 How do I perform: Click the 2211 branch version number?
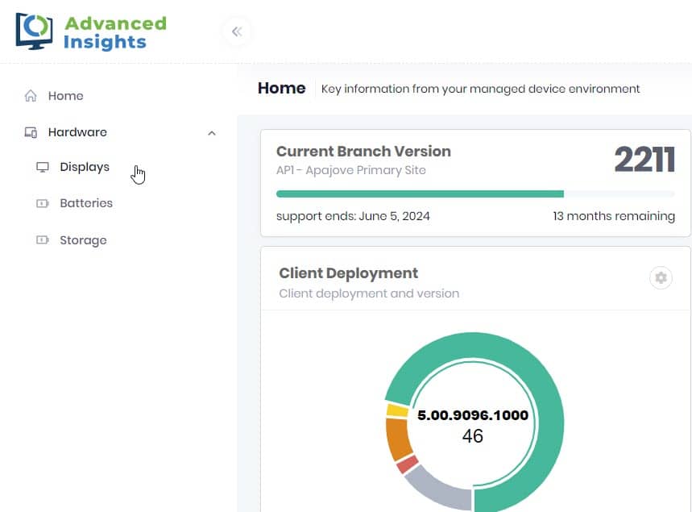[644, 160]
